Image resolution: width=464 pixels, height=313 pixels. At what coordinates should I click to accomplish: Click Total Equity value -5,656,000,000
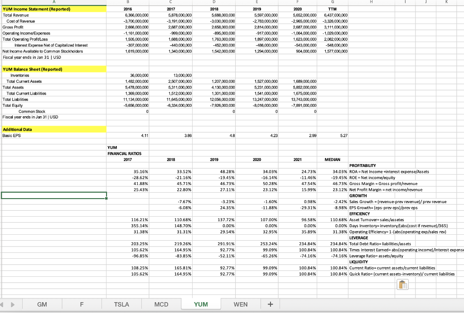(x=136, y=105)
